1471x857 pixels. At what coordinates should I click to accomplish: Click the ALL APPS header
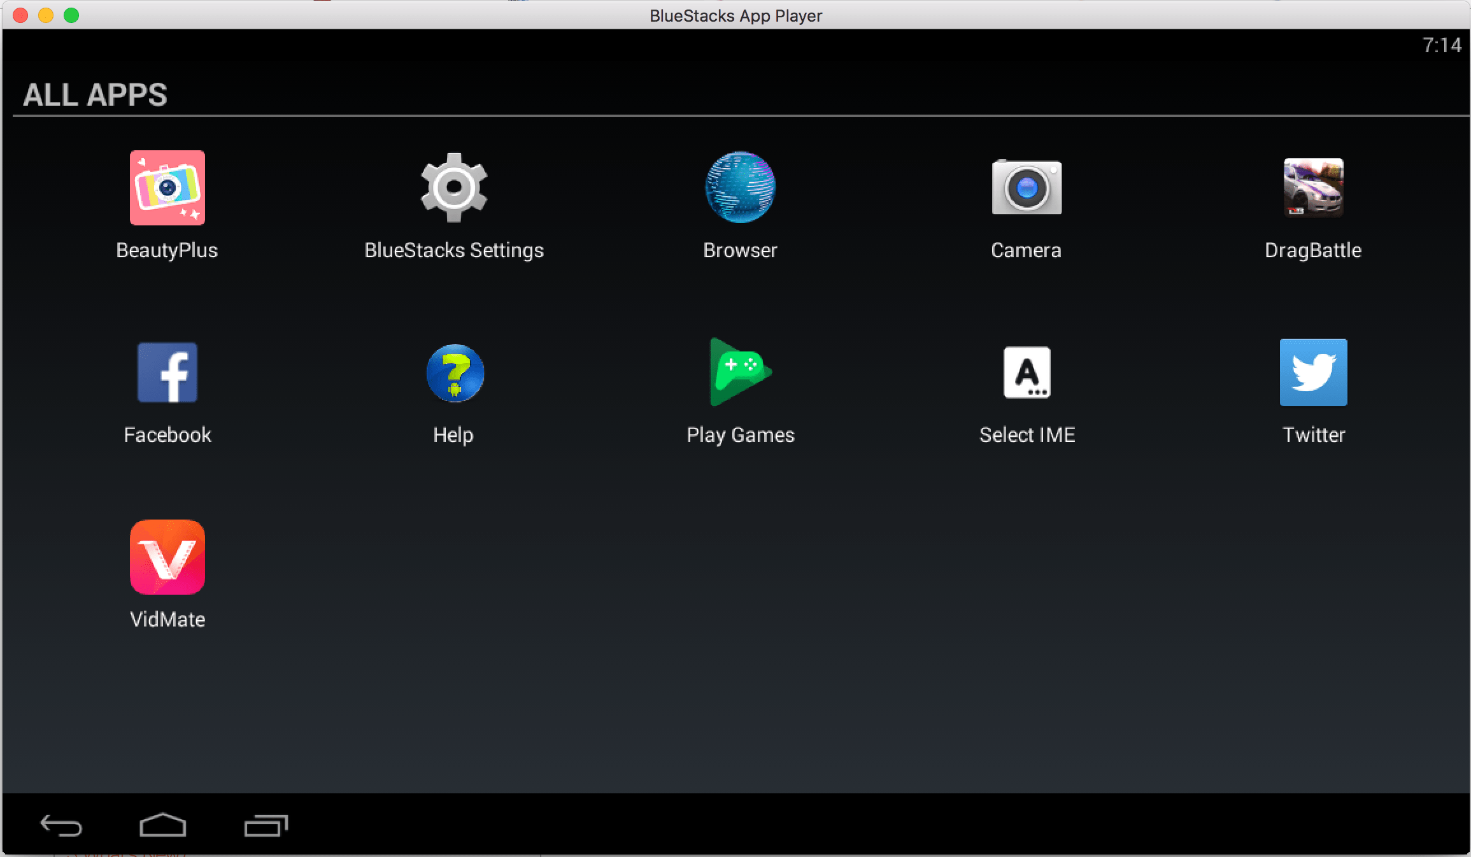pos(96,95)
